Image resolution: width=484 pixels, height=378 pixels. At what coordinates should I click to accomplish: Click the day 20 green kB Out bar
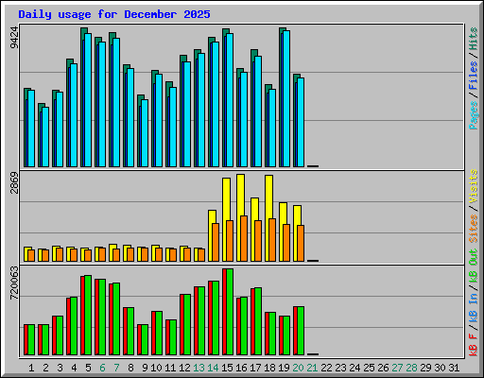pos(301,331)
